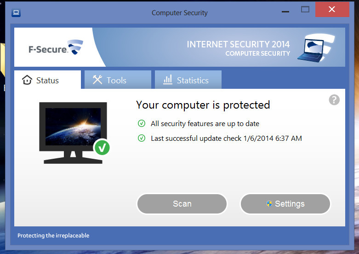The height and width of the screenshot is (254, 359).
Task: Click the laptop icon in header banner
Action: point(315,48)
